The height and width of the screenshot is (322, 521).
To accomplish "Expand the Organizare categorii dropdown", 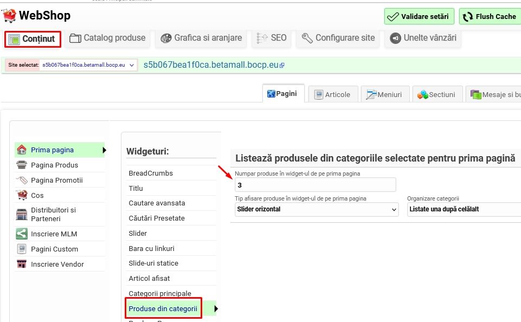I will tap(464, 209).
